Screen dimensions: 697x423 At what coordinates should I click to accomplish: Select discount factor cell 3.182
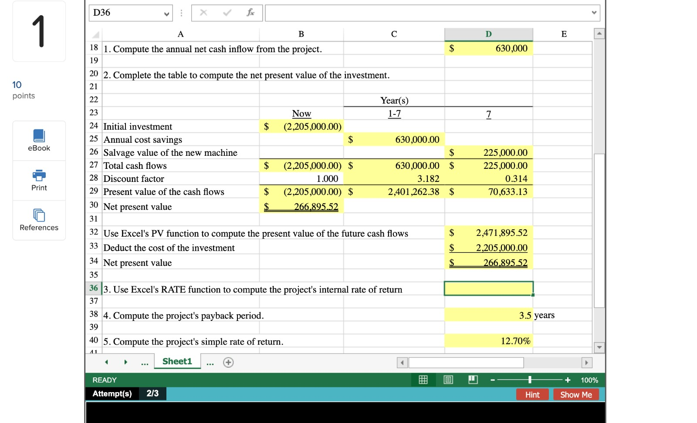point(394,179)
